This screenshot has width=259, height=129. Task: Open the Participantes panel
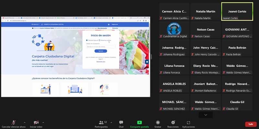[x=101, y=124]
